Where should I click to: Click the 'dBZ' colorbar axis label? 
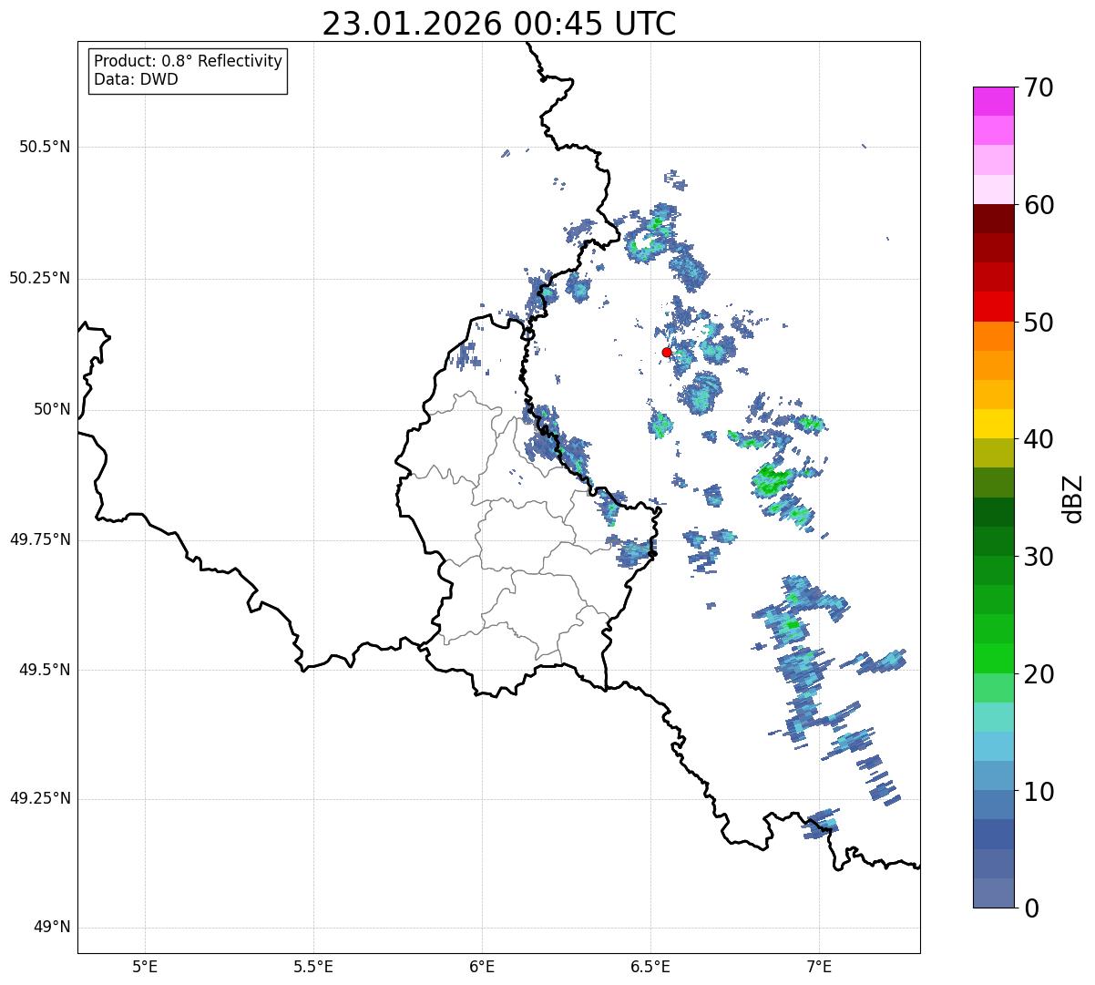[1073, 498]
